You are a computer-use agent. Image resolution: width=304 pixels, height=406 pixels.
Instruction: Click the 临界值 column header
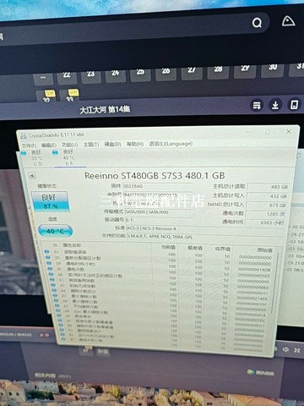click(223, 249)
